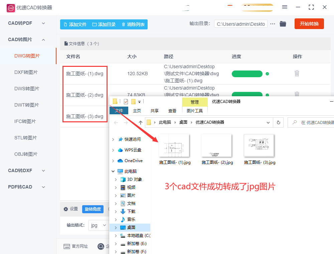
Task: Refresh the Explorer folder view
Action: click(279, 123)
